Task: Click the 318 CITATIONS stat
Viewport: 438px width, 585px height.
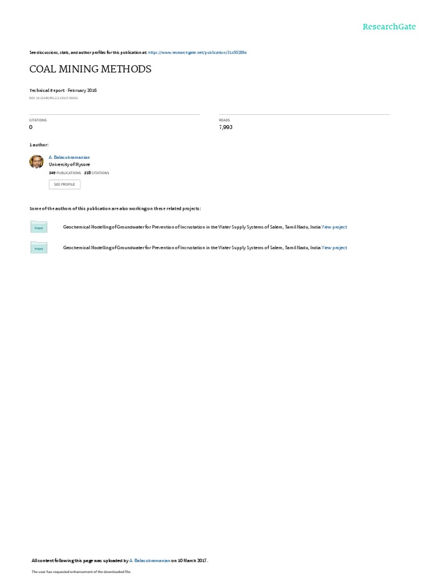Action: [96, 173]
